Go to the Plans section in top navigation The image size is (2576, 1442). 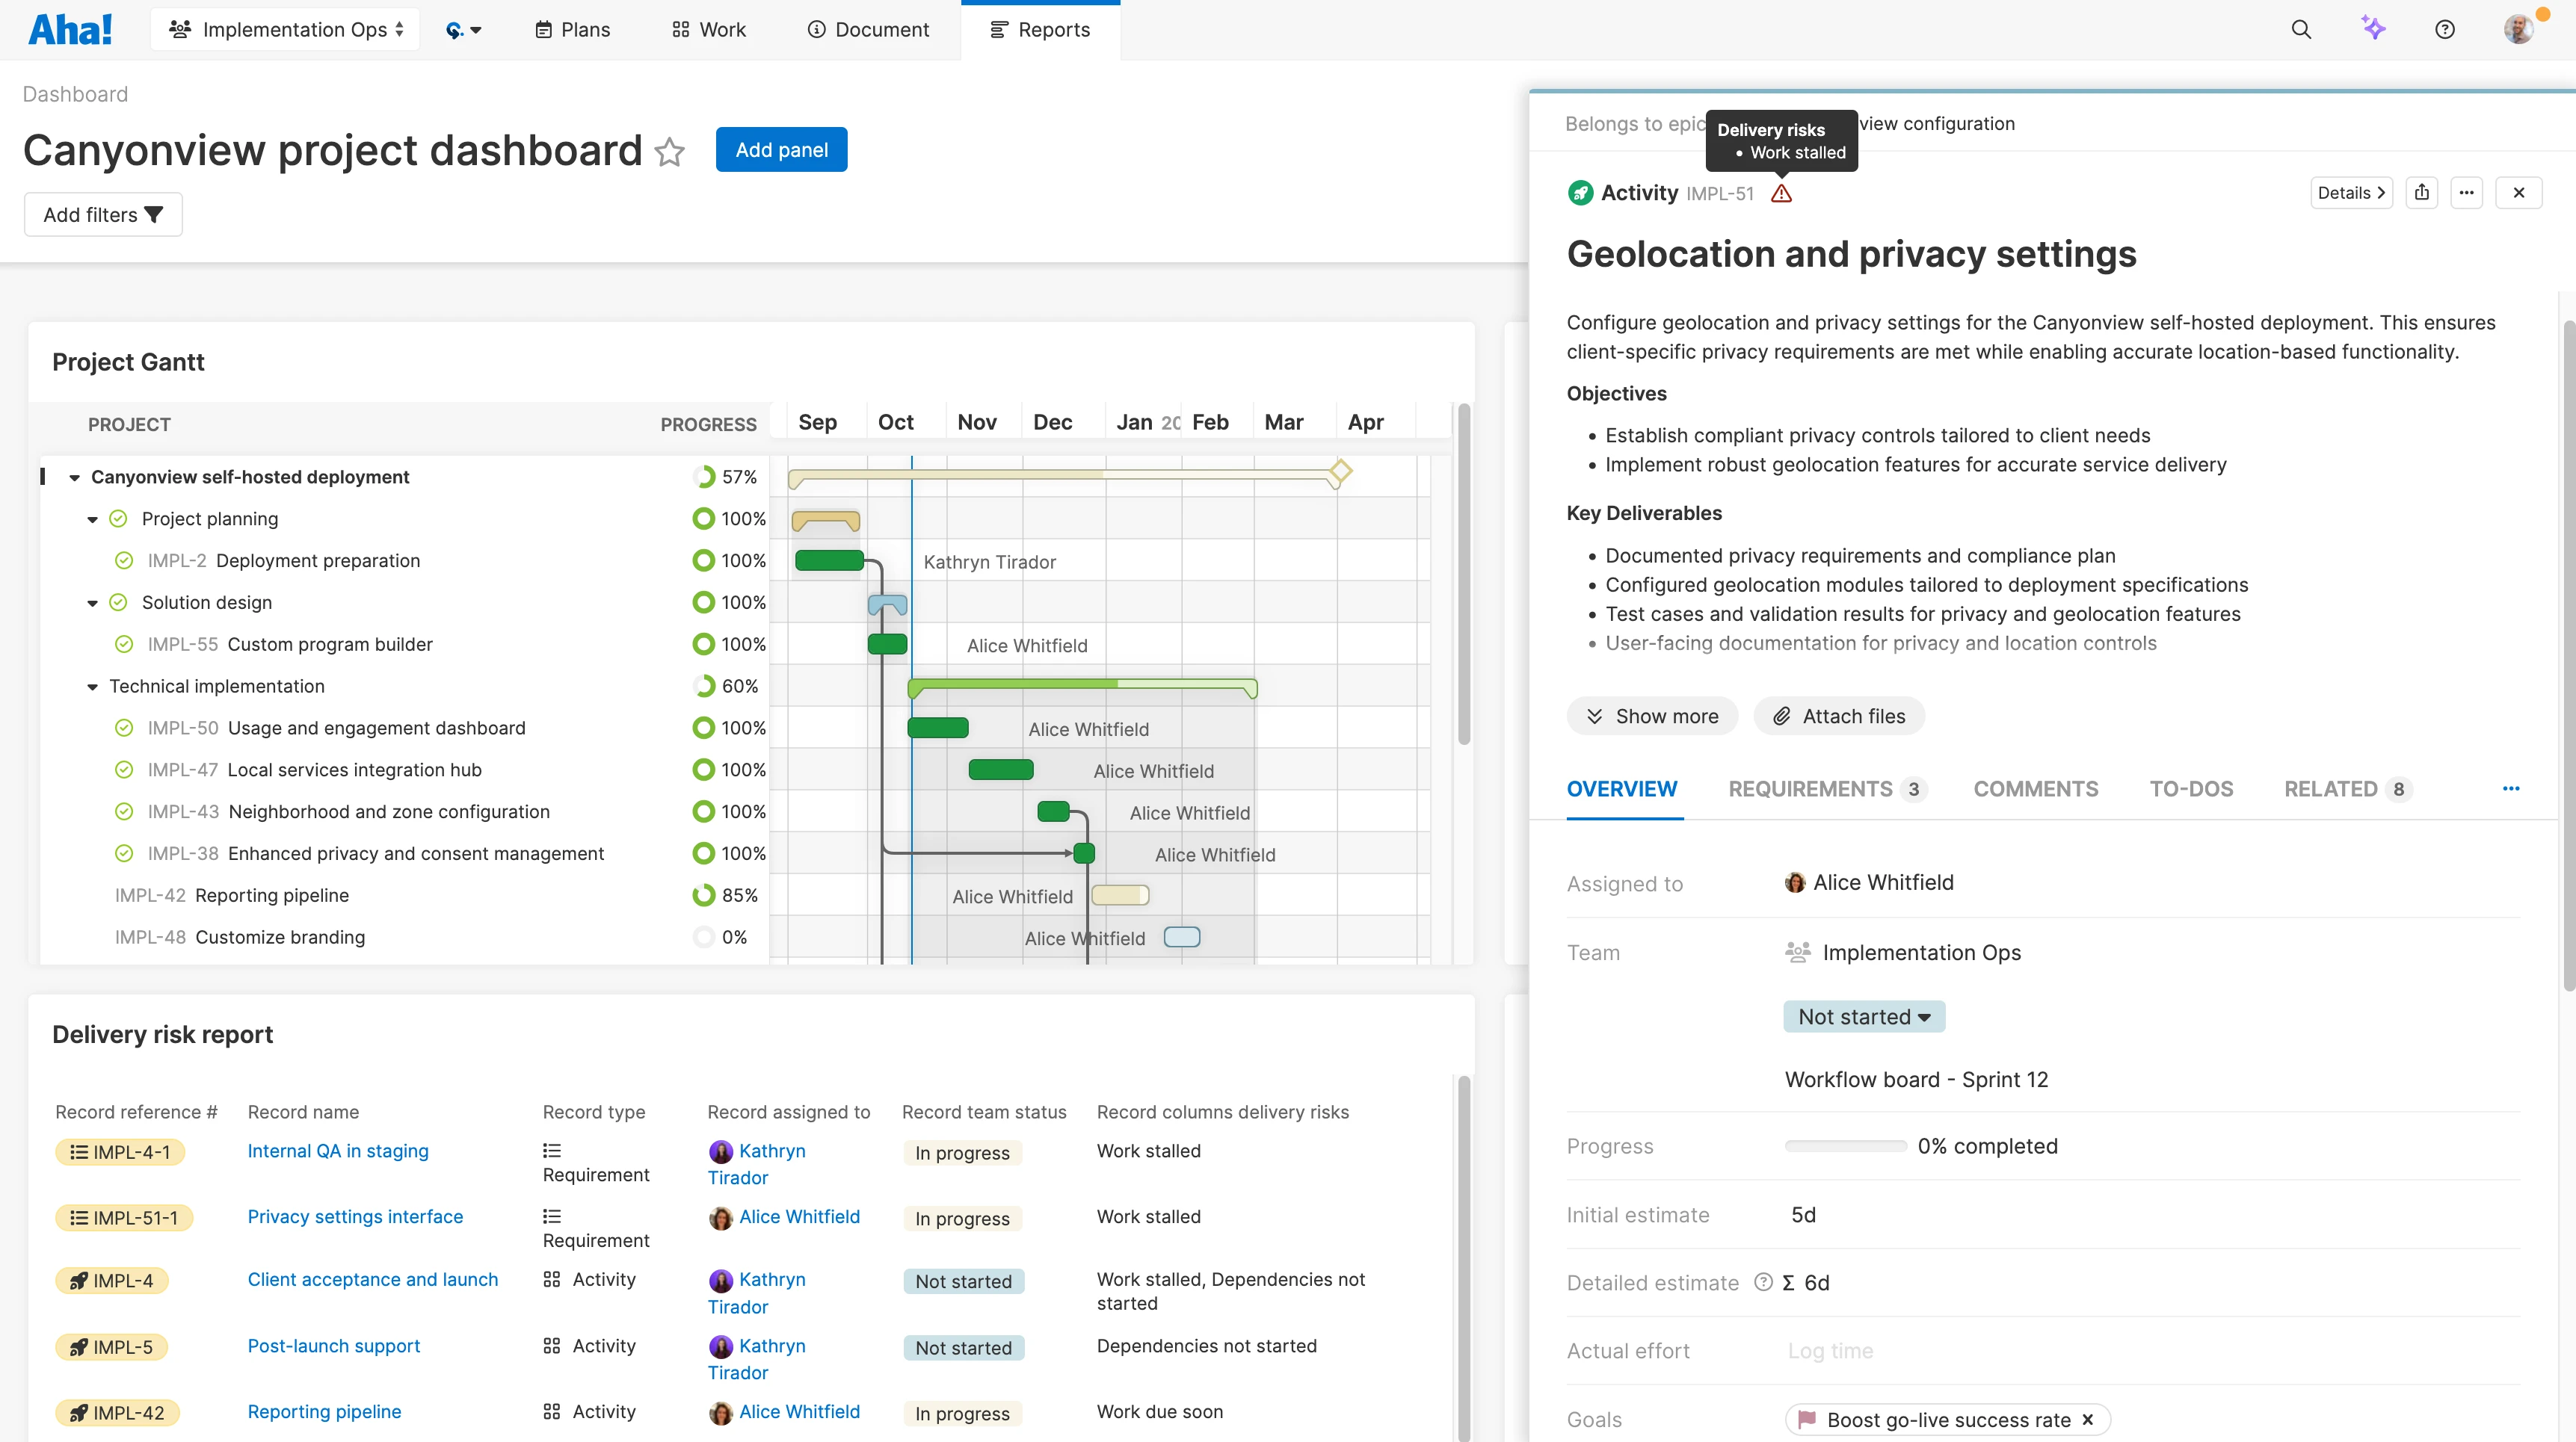point(571,29)
